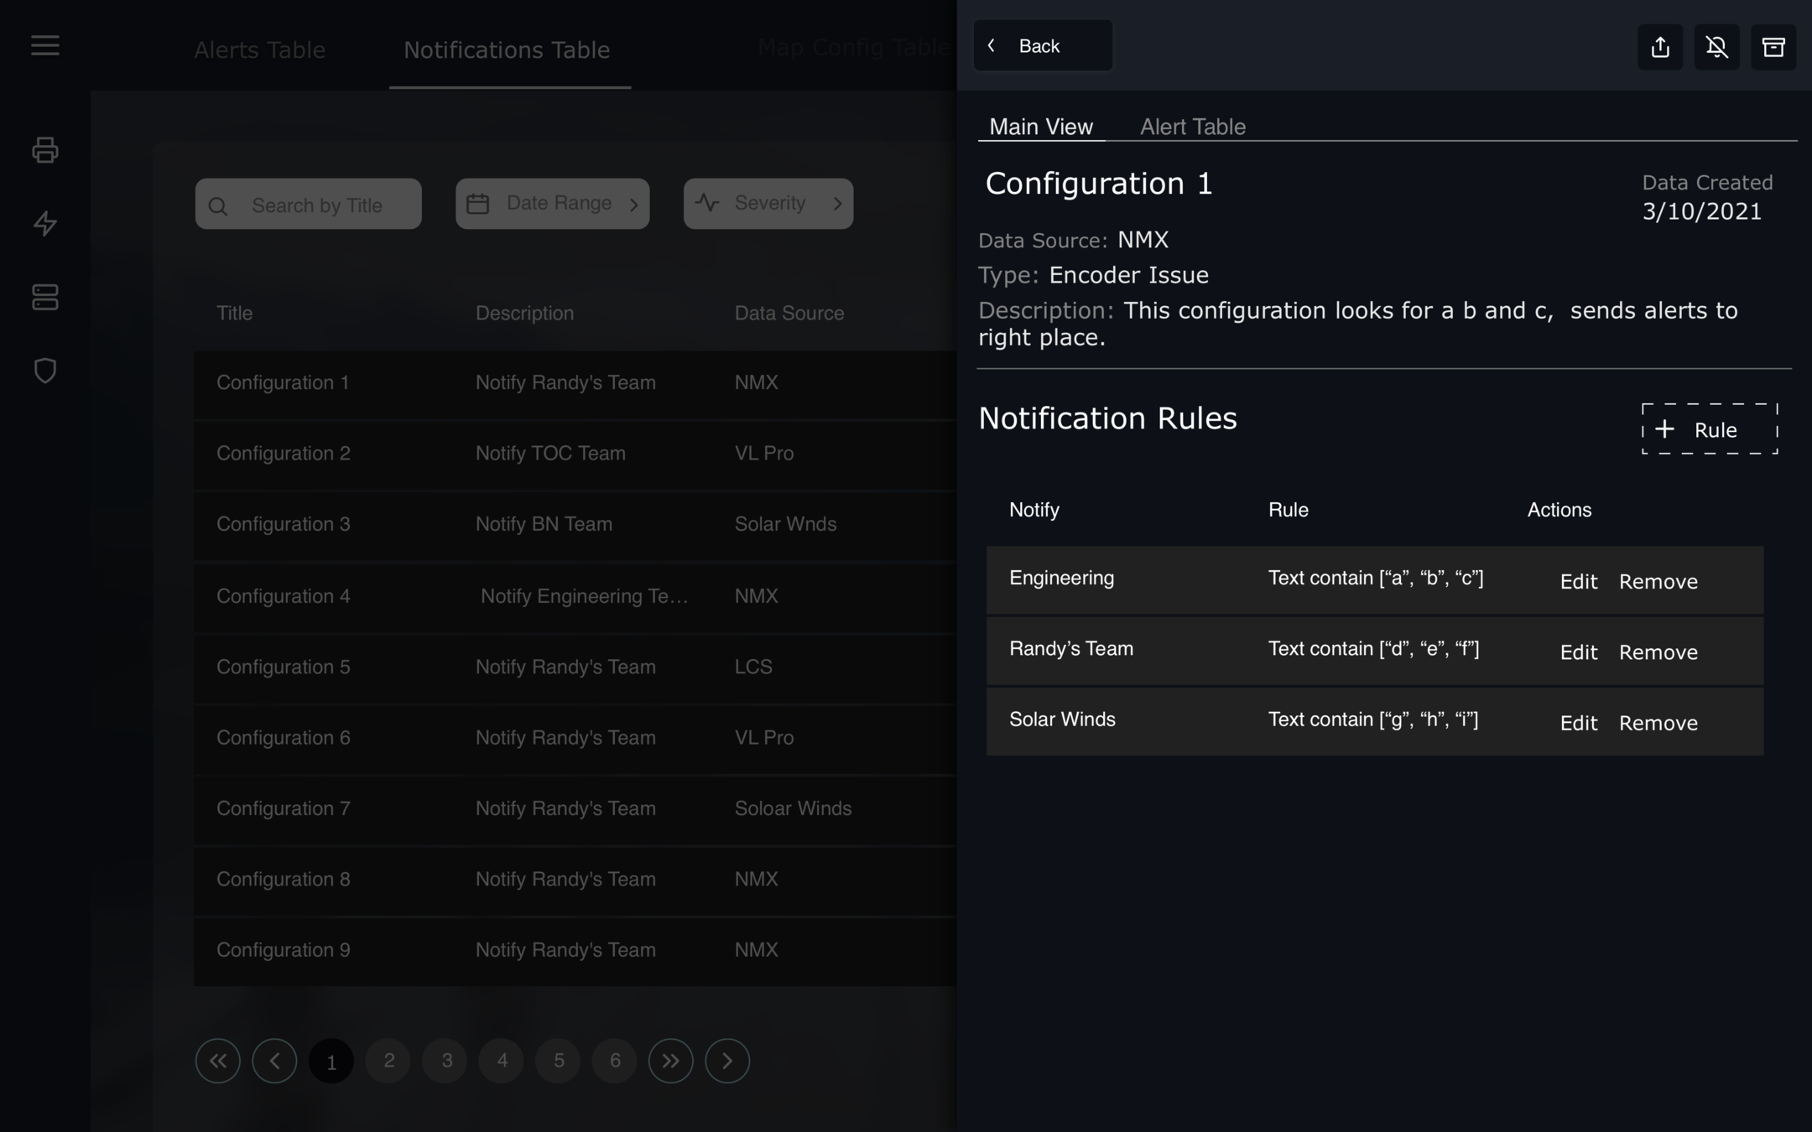Expand the Date Range filter
This screenshot has width=1812, height=1132.
[552, 204]
